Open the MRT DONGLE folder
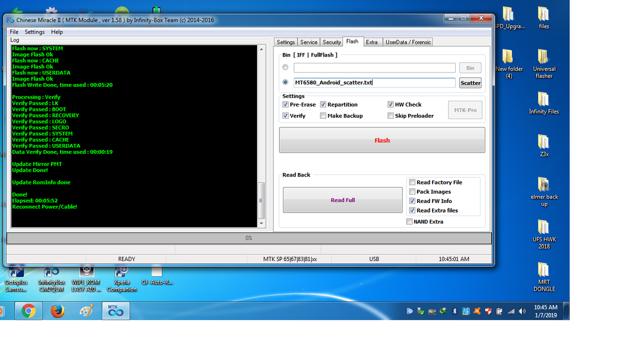Viewport: 641px width, 360px height. tap(544, 276)
